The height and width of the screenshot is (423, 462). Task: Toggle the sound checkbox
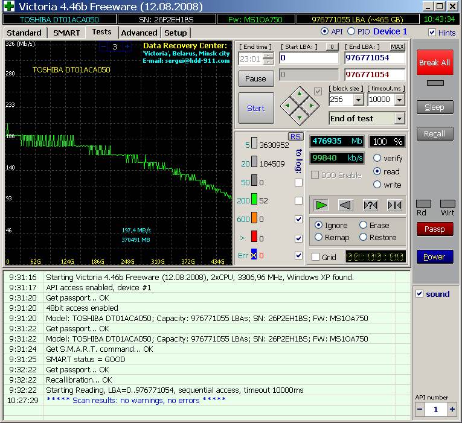point(419,293)
